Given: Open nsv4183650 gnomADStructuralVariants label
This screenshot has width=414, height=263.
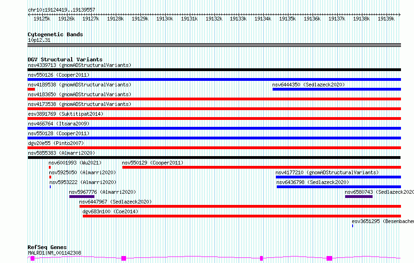Looking at the screenshot, I should pyautogui.click(x=80, y=94).
